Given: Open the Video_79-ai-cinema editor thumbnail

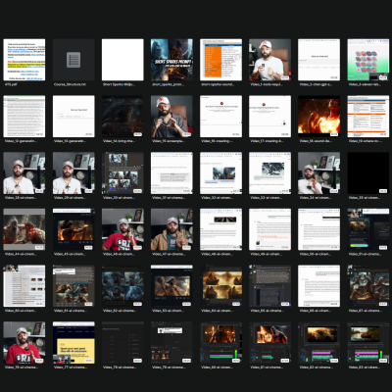Looking at the screenshot, I should point(171,342).
